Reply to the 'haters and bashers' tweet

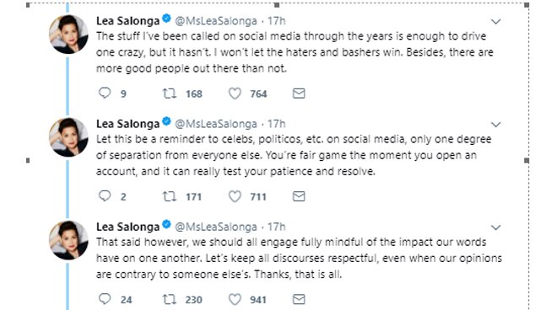[105, 93]
